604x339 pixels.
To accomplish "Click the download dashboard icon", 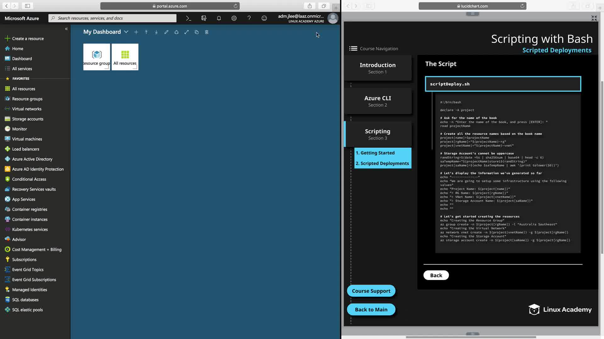I will 156,32.
